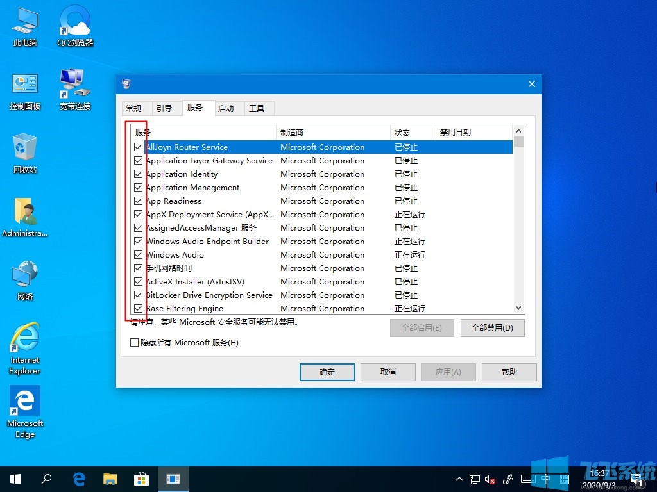Uncheck the Windows Audio service
This screenshot has width=657, height=492.
coord(138,254)
